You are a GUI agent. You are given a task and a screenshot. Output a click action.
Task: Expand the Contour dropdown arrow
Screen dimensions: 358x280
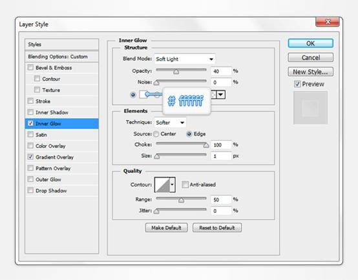(173, 185)
